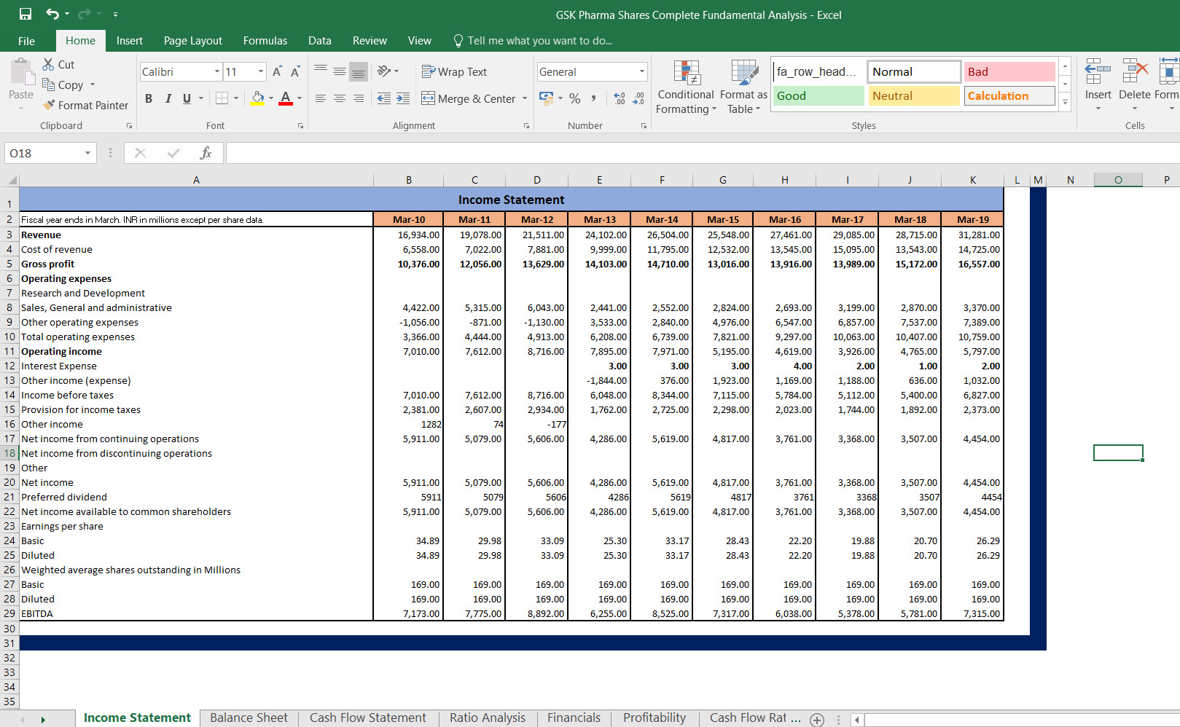Middle align cell contents
This screenshot has width=1180, height=727.
point(340,71)
